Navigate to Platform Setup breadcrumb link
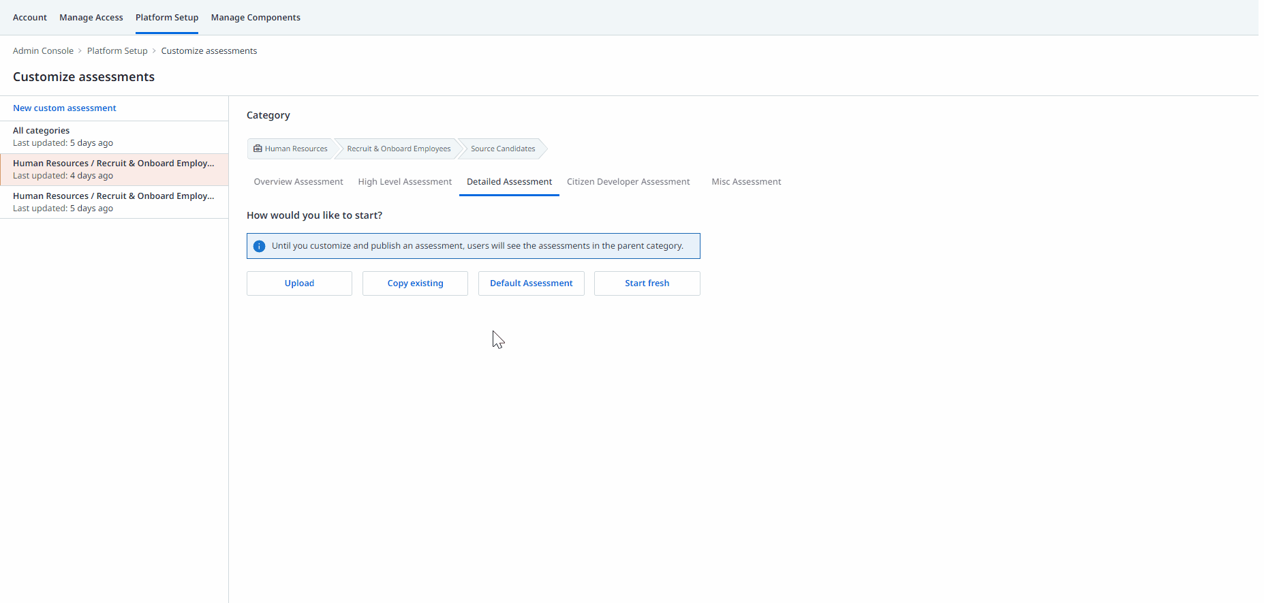The width and height of the screenshot is (1264, 603). point(117,51)
